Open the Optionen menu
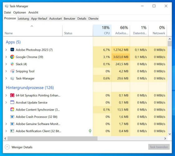175x156 pixels. [x=20, y=12]
